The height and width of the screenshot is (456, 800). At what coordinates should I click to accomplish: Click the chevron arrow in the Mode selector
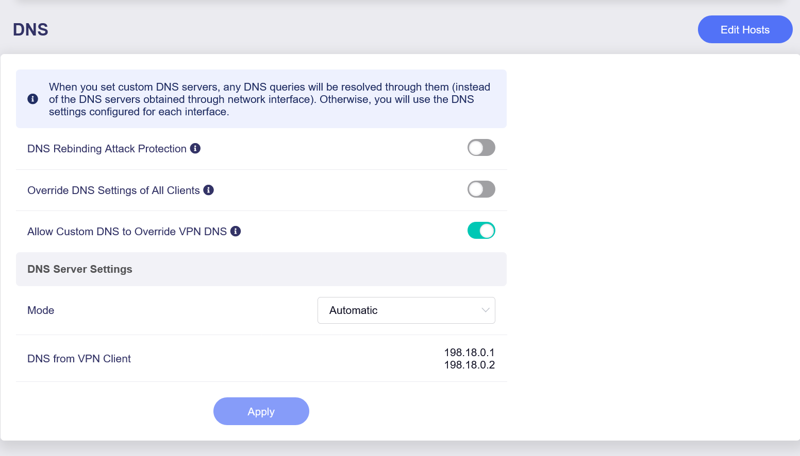pyautogui.click(x=485, y=310)
